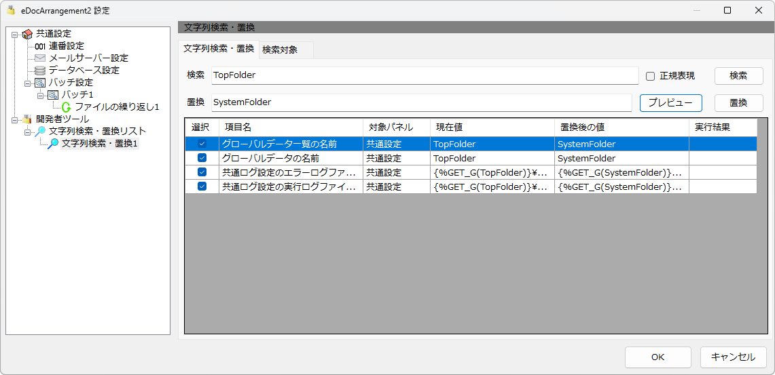Click the プレビュー button
This screenshot has width=775, height=375.
[671, 103]
